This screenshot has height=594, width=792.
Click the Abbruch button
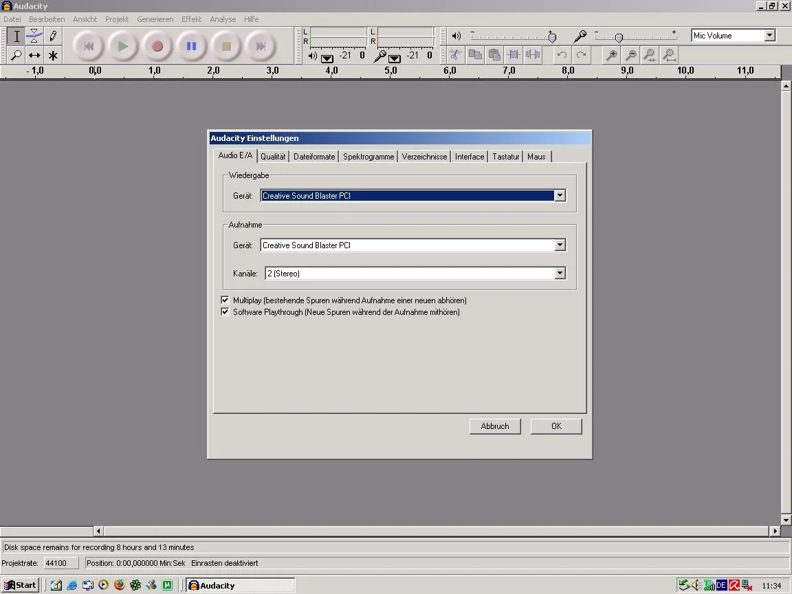(x=495, y=426)
